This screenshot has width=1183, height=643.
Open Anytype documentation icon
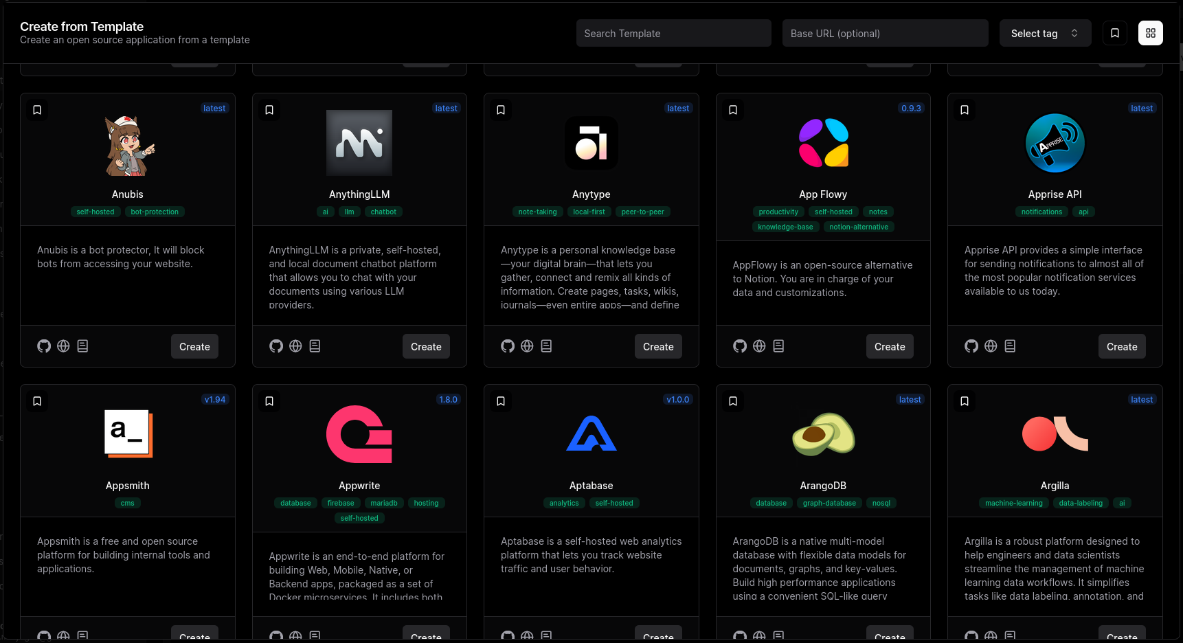(546, 346)
